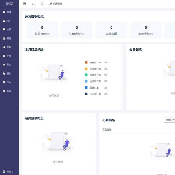The width and height of the screenshot is (175, 175).
Task: Click the refresh icon in top toolbar
Action: 42,4
